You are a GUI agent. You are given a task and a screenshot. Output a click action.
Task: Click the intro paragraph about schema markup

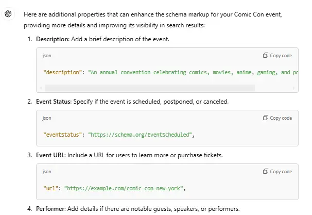154,20
